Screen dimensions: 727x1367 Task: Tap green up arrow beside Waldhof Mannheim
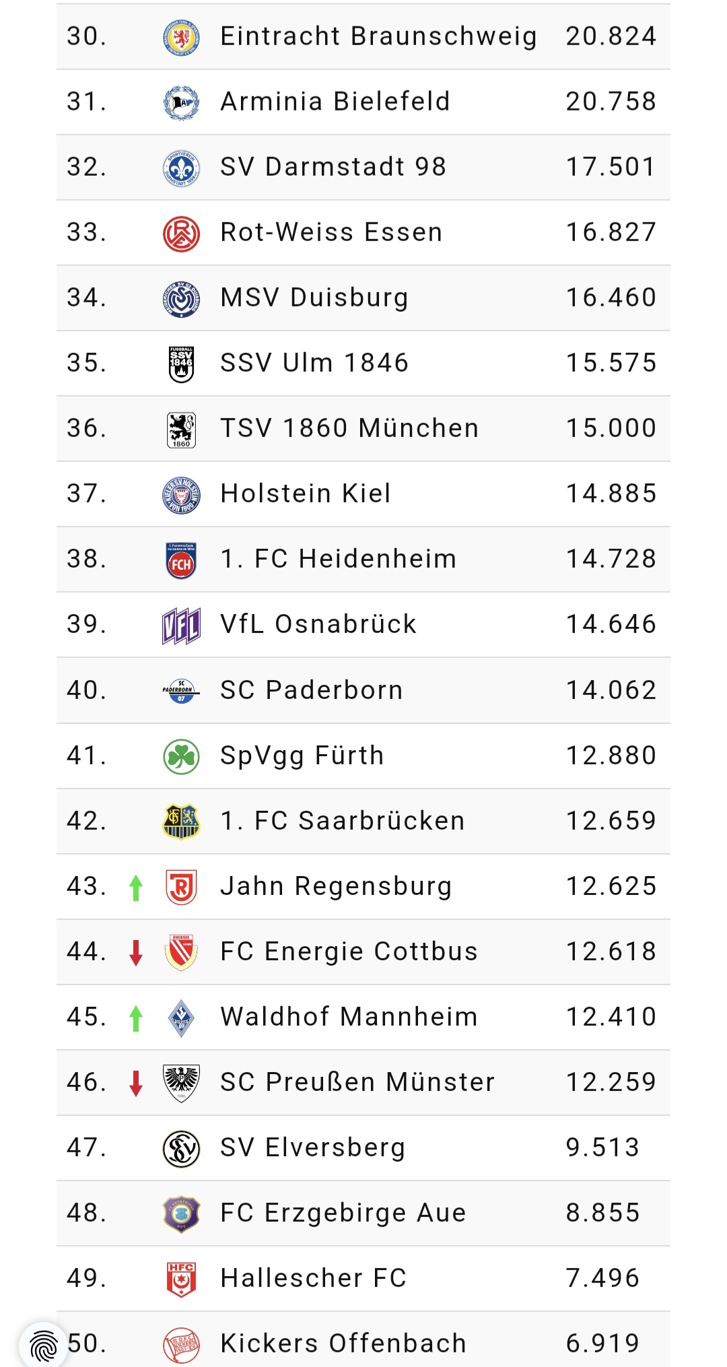click(x=136, y=1018)
